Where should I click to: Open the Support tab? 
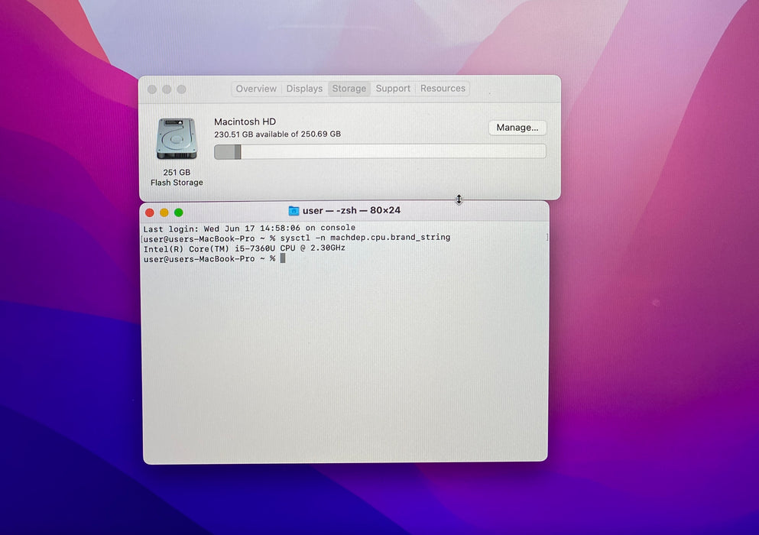coord(393,89)
